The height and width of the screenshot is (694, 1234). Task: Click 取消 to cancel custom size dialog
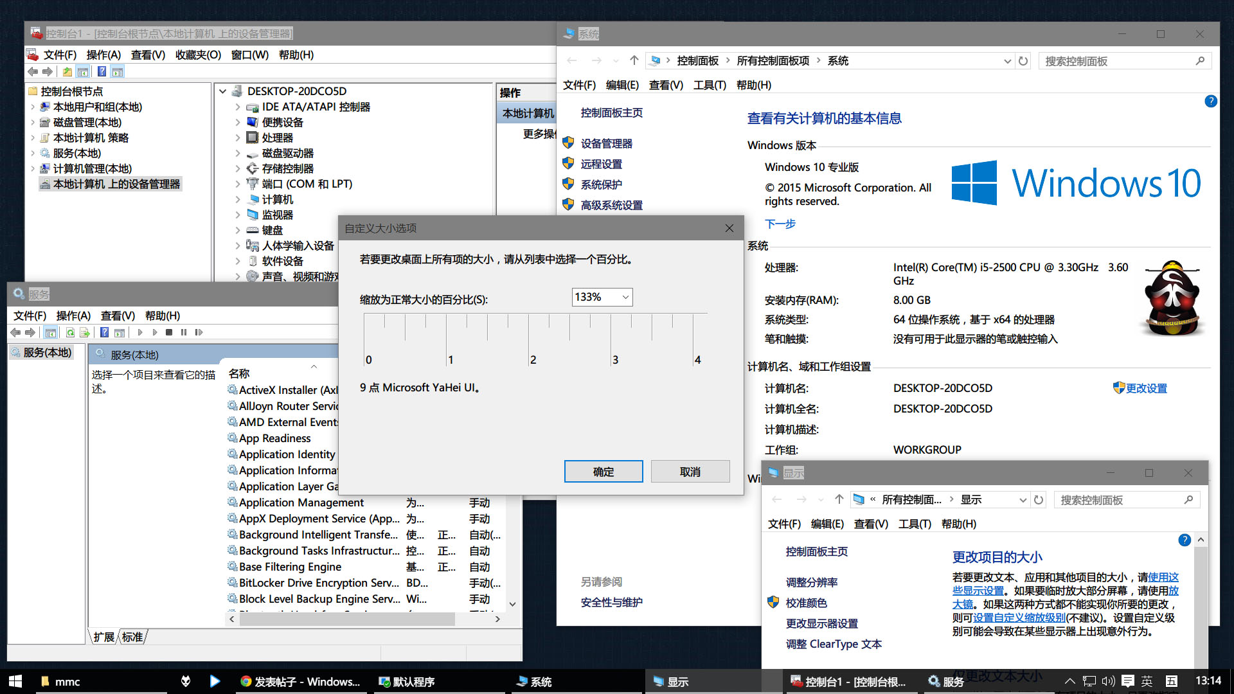(691, 472)
